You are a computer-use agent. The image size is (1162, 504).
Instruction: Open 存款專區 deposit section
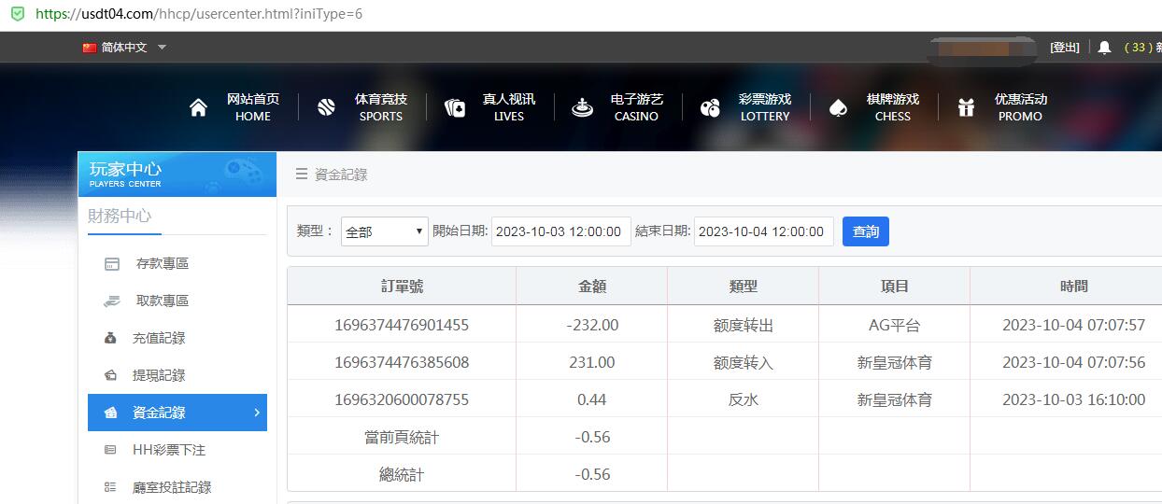163,264
